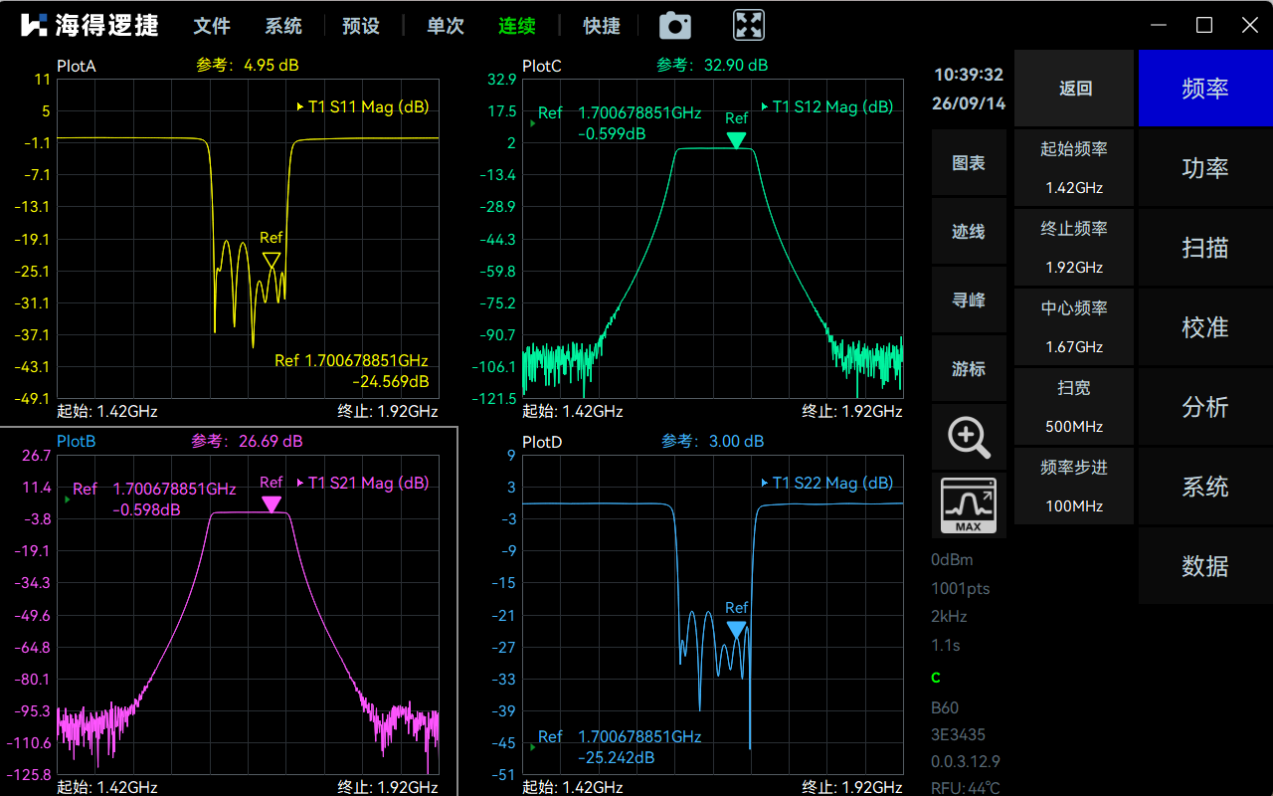
Task: Click the -24.569dB readout in PlotA
Action: [x=391, y=381]
